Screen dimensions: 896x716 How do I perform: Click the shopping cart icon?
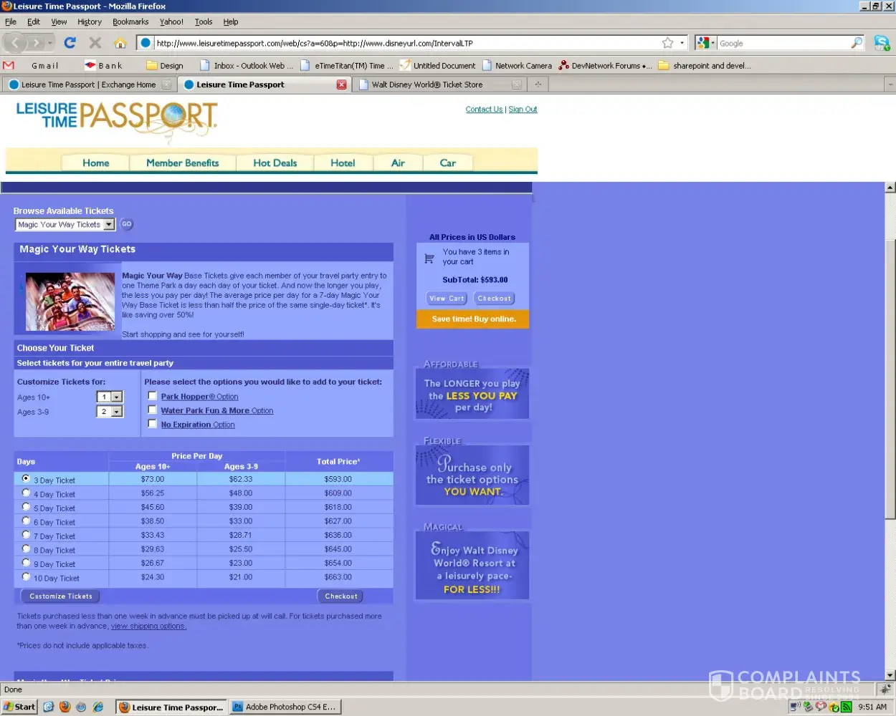(x=429, y=258)
